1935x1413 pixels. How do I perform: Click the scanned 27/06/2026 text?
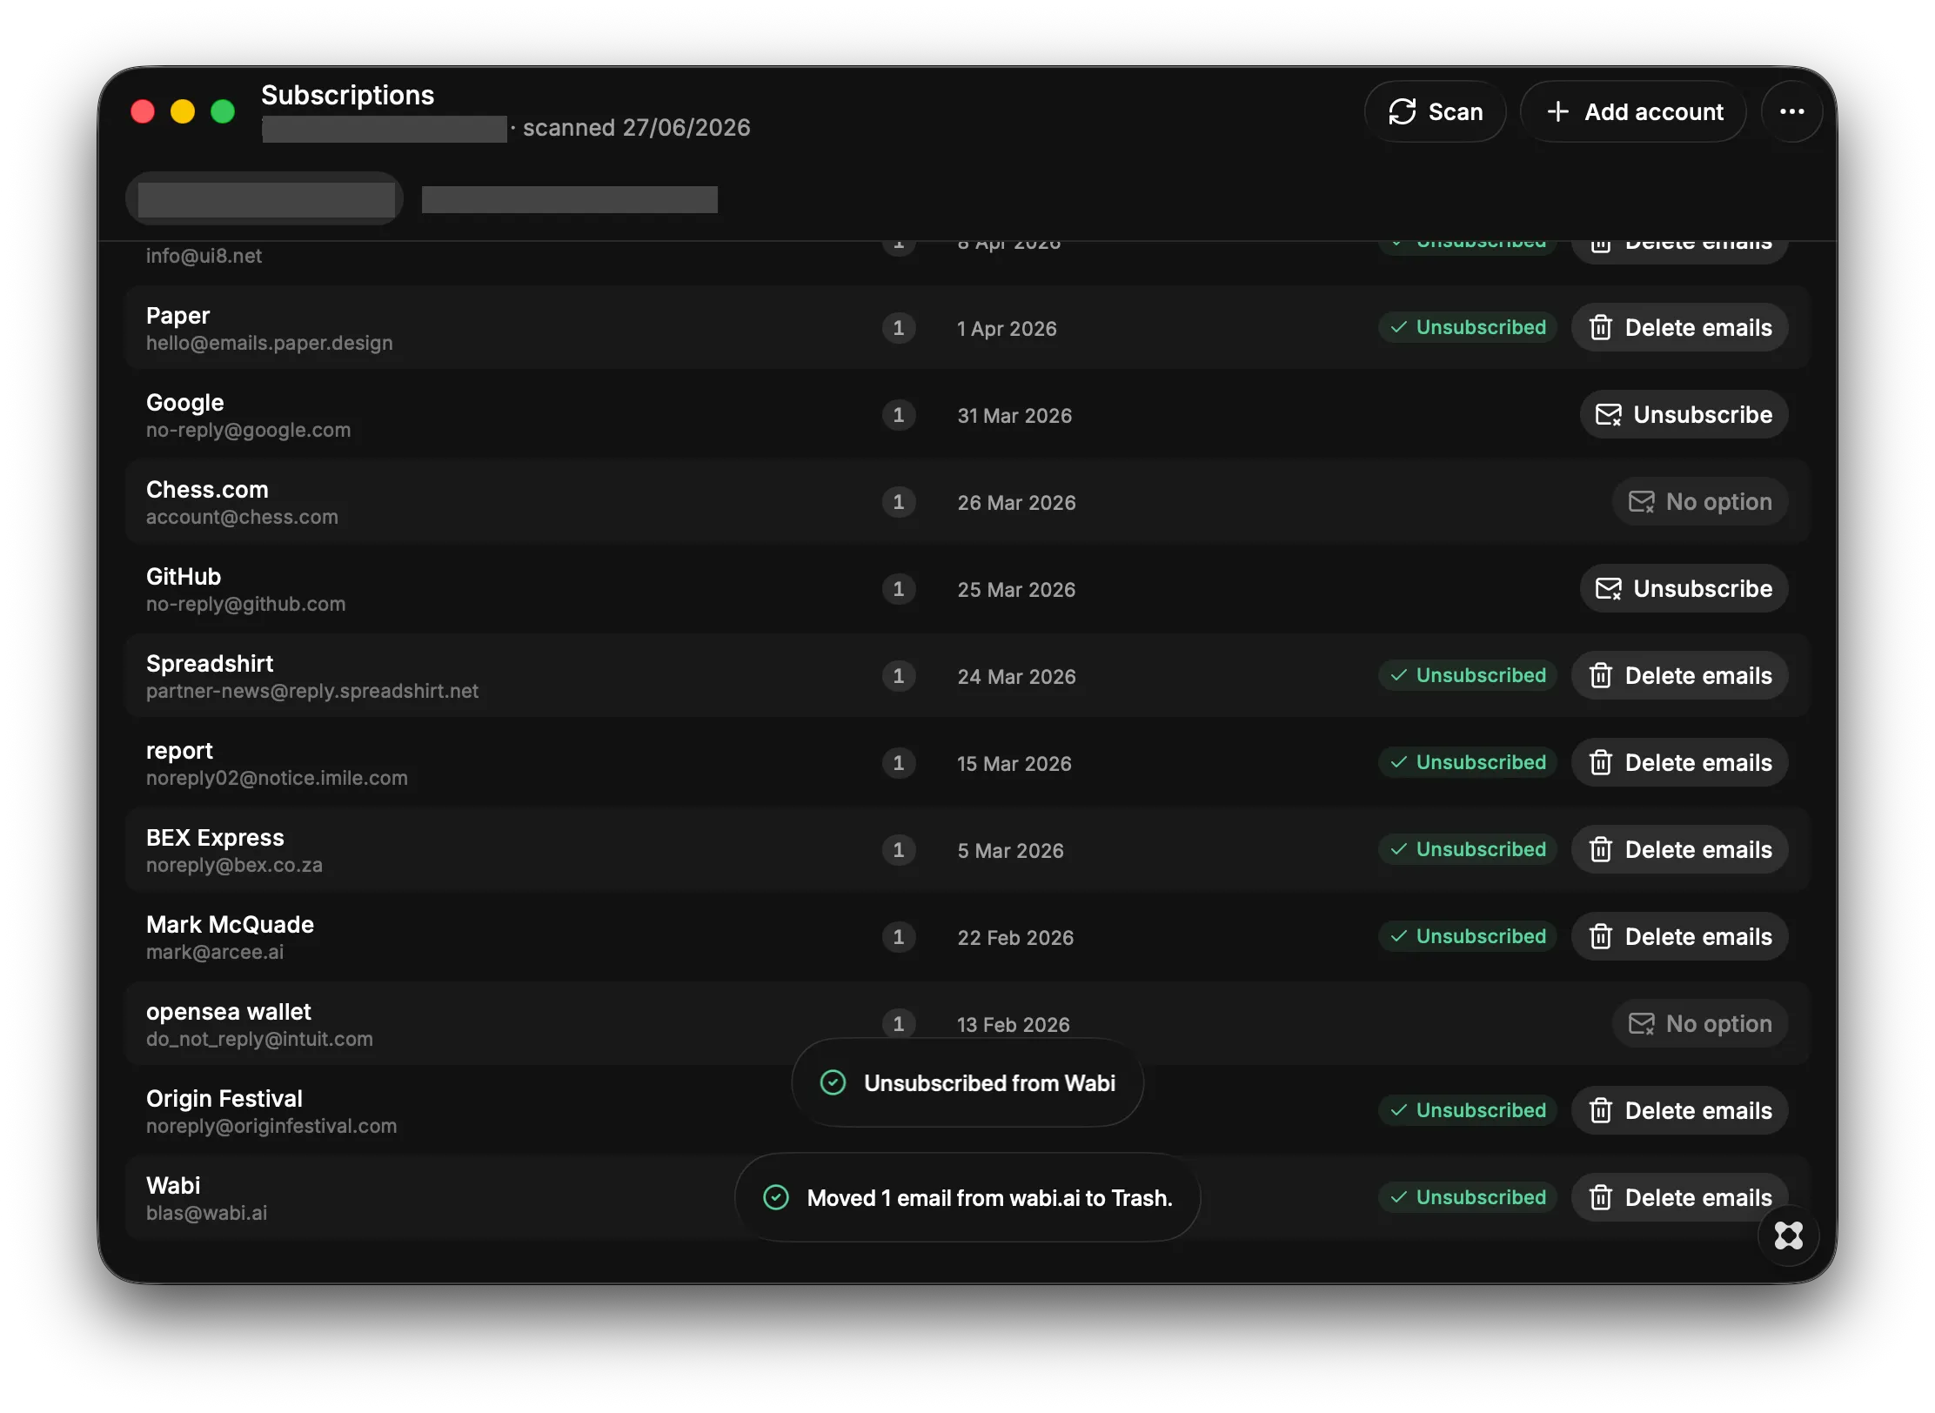636,128
